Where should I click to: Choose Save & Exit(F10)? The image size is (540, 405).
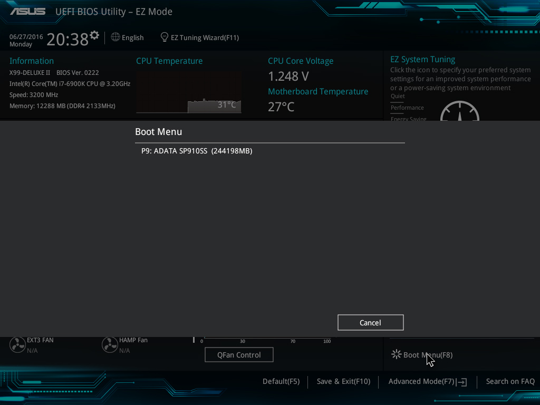click(x=343, y=381)
